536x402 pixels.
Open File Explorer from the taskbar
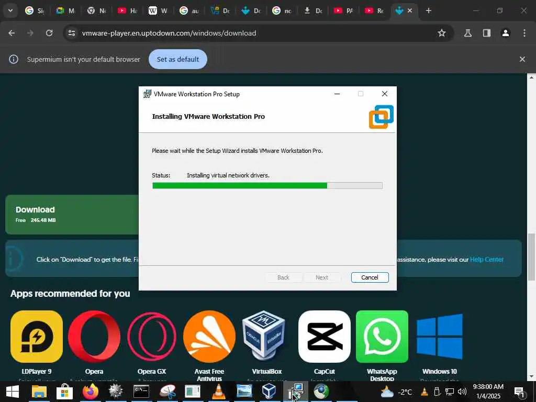click(x=39, y=392)
